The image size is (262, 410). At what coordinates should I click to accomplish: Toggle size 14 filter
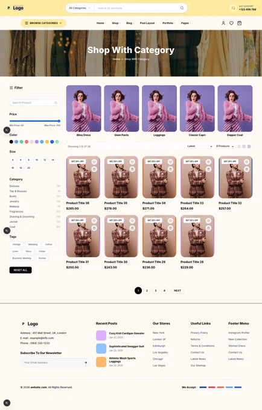point(53,160)
